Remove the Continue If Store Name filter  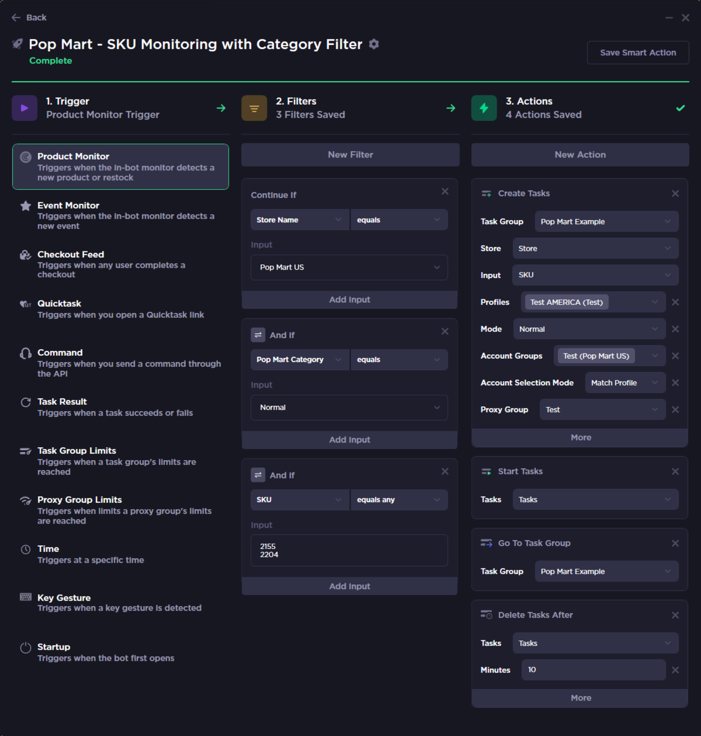click(445, 191)
